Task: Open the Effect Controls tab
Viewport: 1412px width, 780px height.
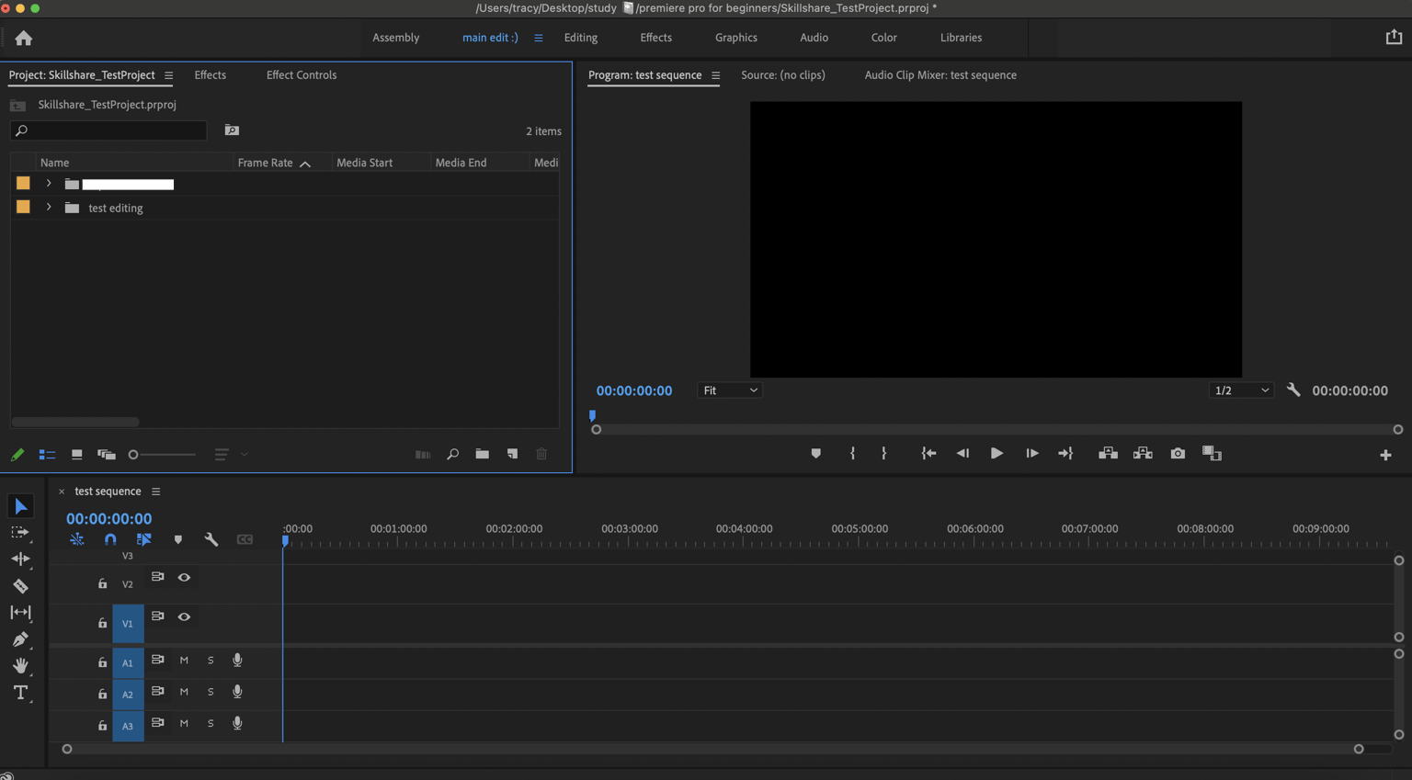Action: click(x=302, y=75)
